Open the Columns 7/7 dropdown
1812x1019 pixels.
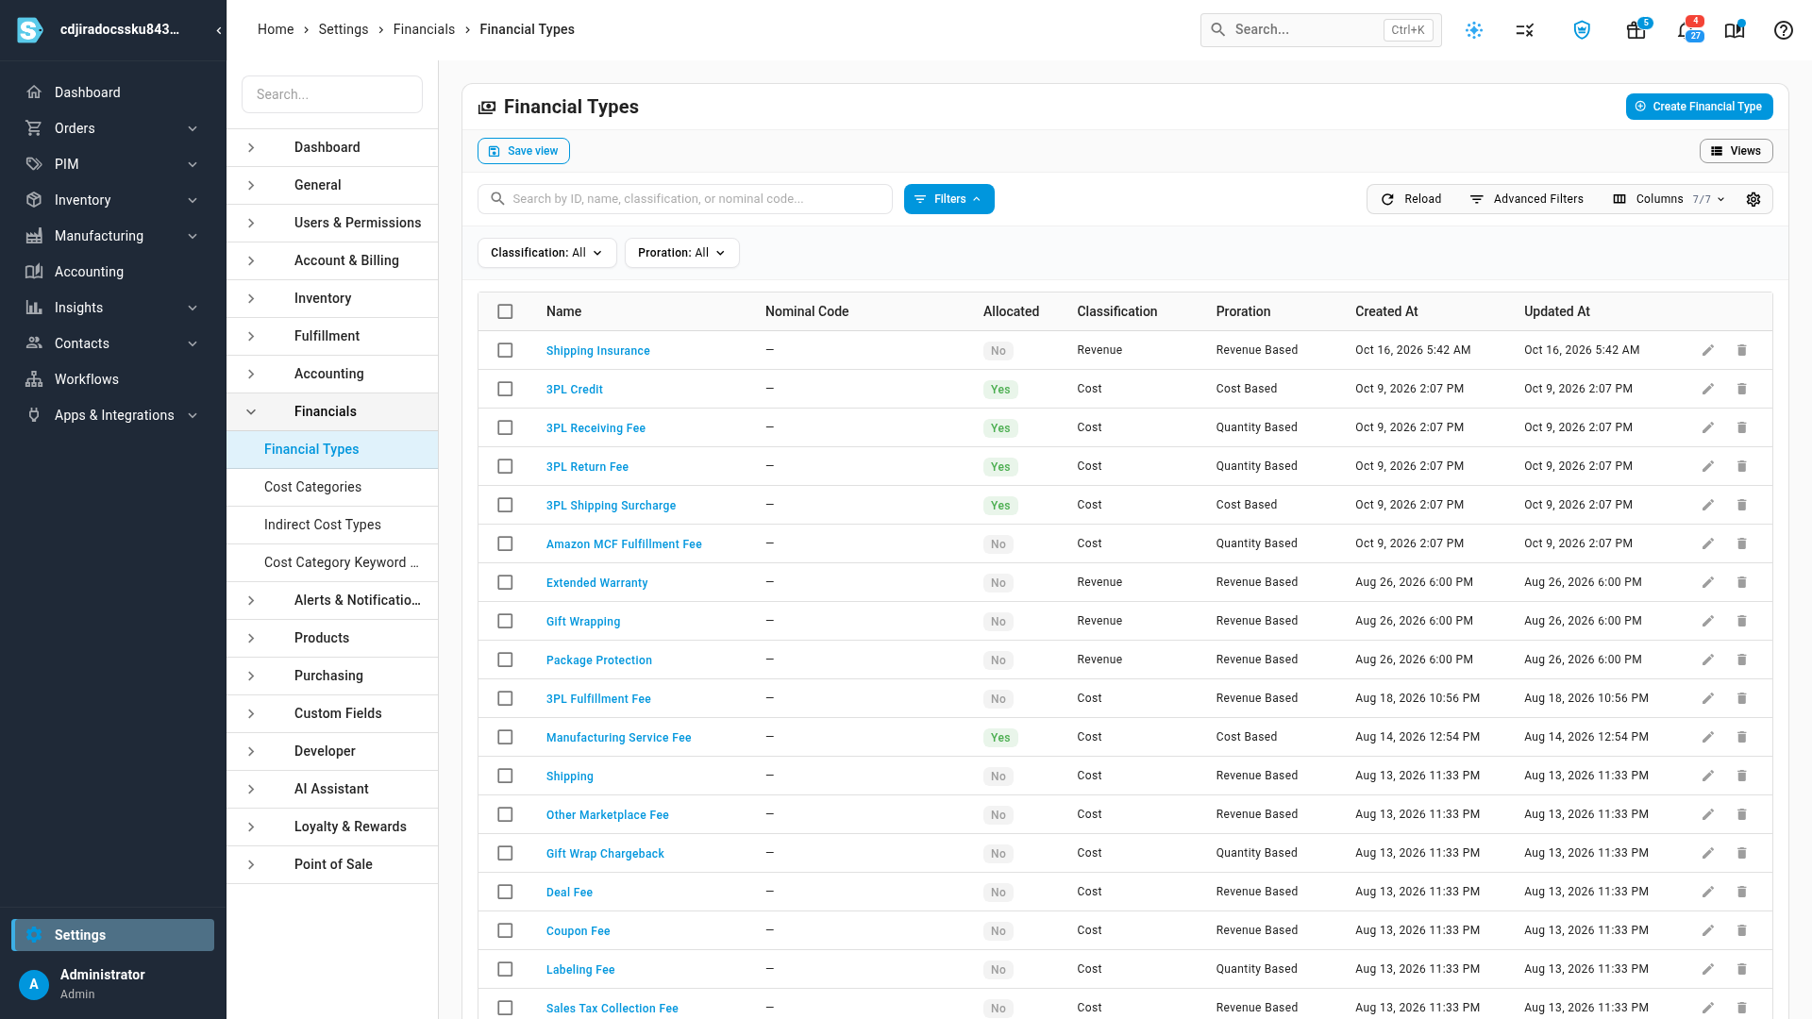coord(1669,199)
